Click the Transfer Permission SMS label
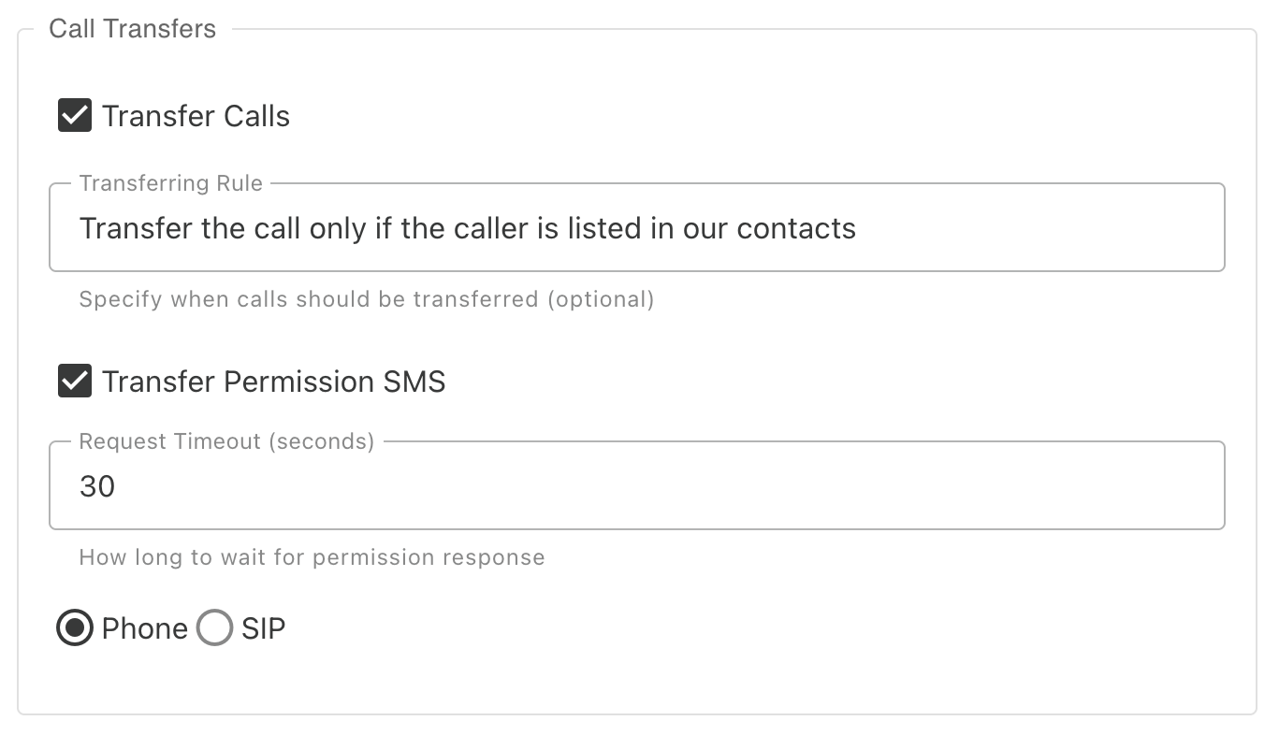1279x735 pixels. (275, 381)
